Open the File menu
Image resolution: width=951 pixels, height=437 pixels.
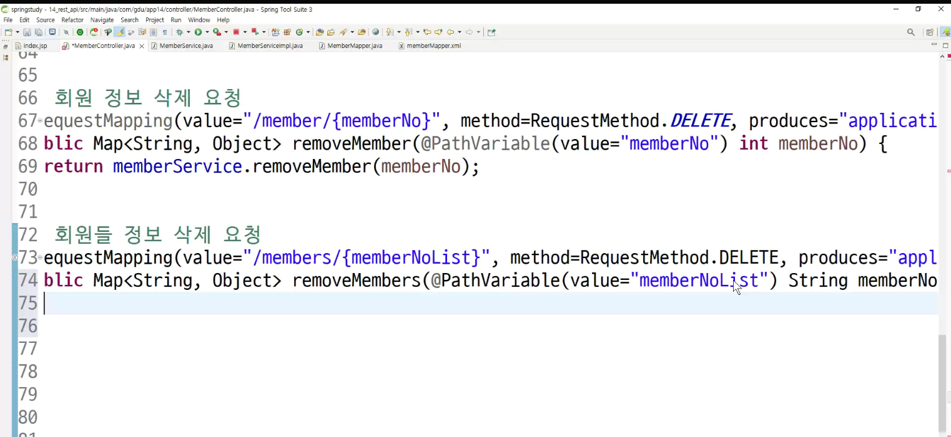point(8,20)
